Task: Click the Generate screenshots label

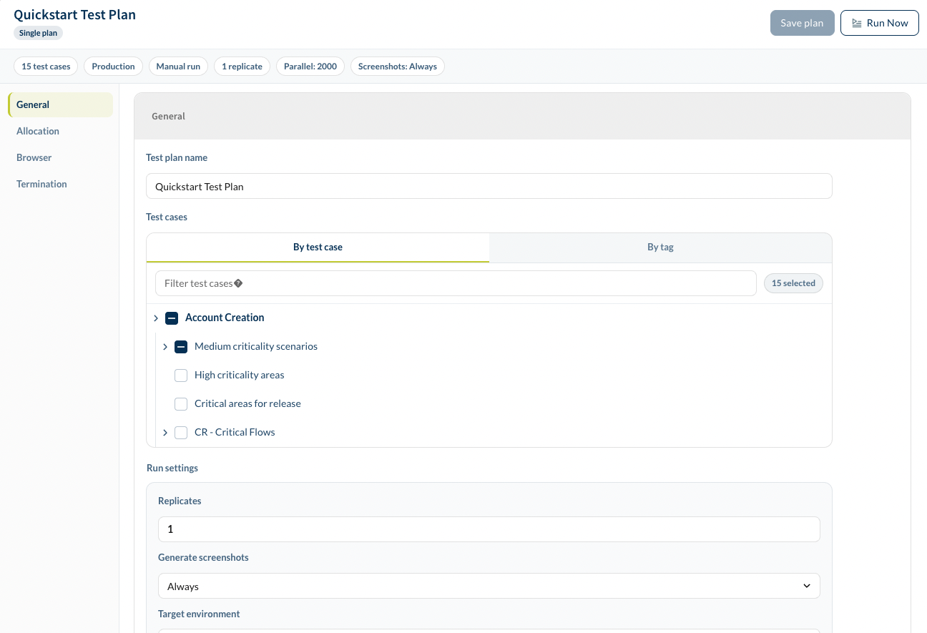Action: point(203,557)
